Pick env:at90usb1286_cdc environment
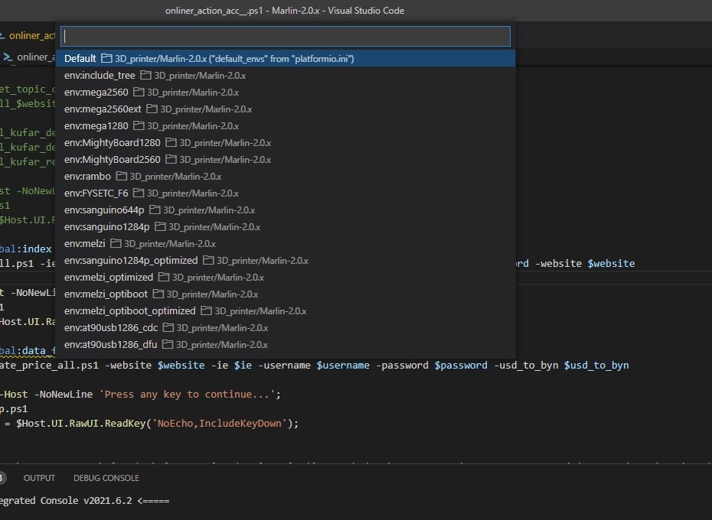The height and width of the screenshot is (520, 712). (x=286, y=327)
